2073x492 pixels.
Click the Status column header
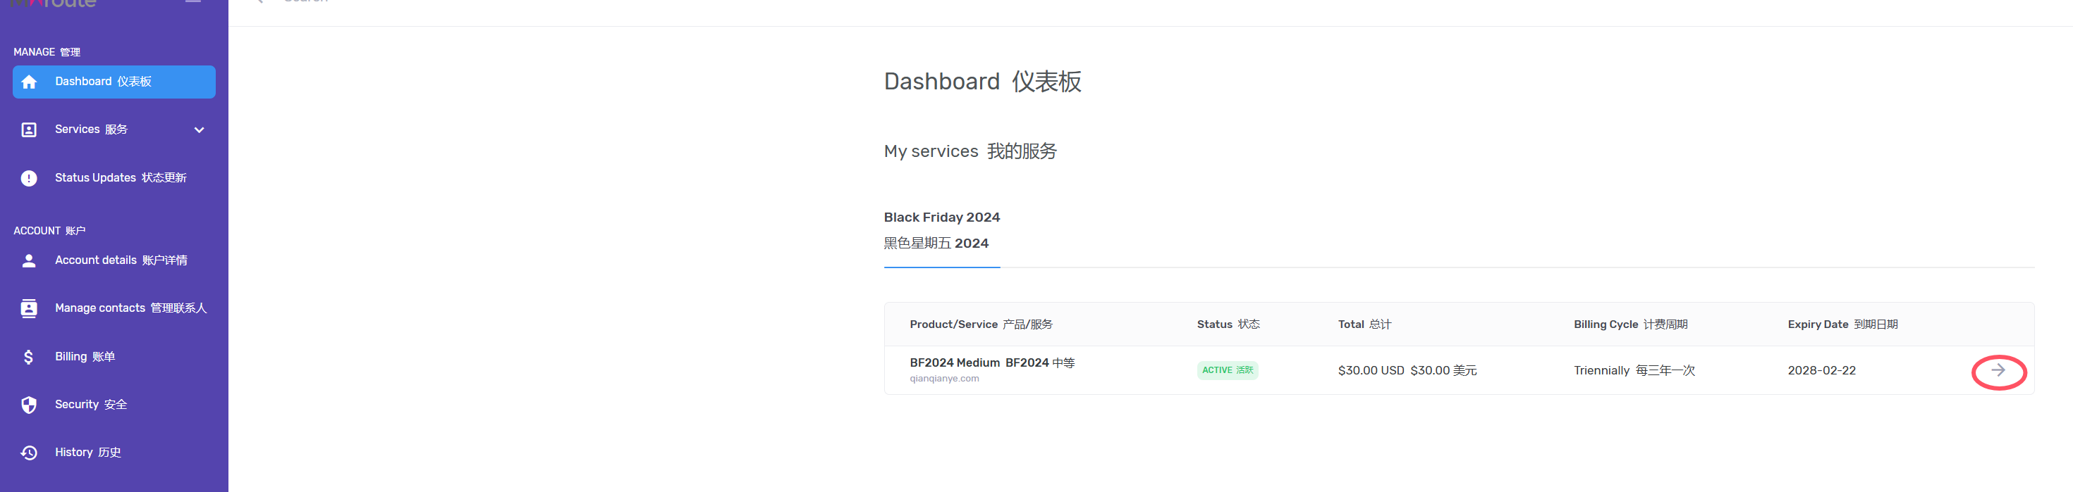point(1228,324)
